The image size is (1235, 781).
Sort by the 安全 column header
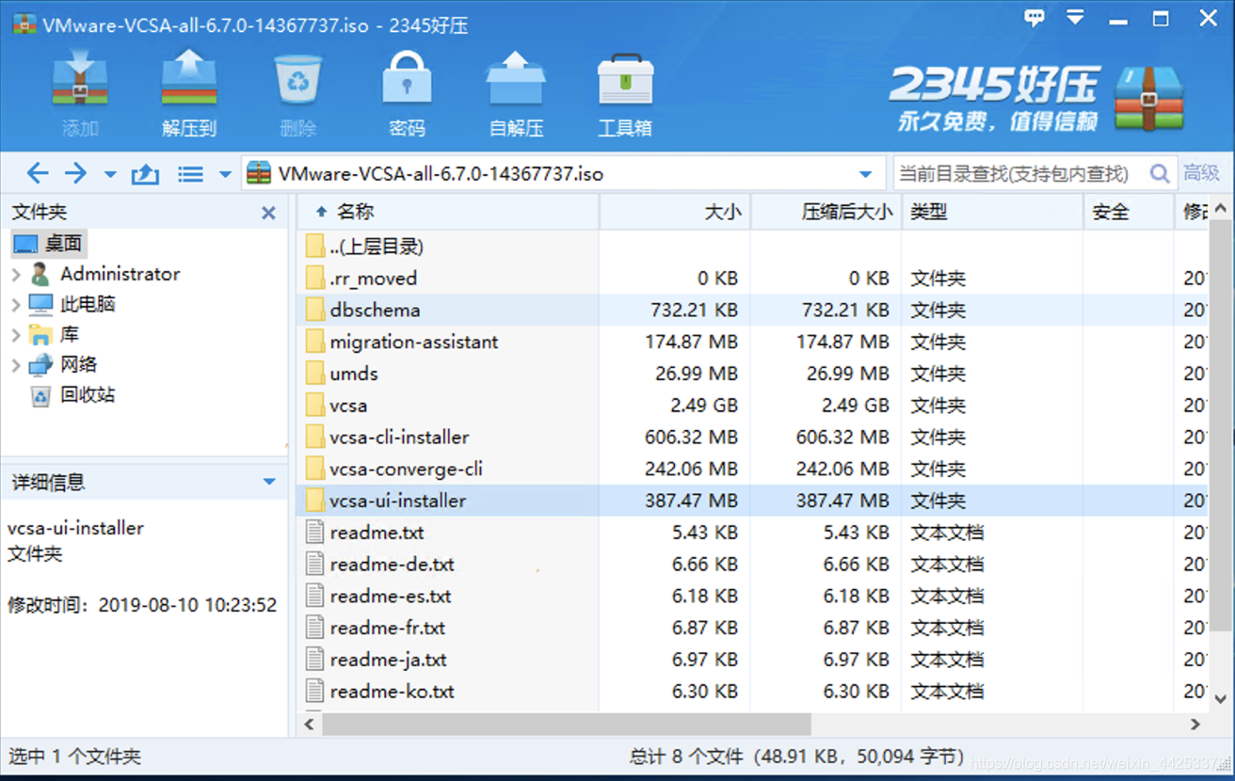1129,212
